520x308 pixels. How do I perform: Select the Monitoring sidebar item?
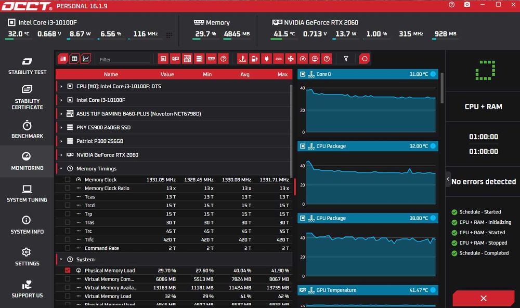[x=27, y=162]
